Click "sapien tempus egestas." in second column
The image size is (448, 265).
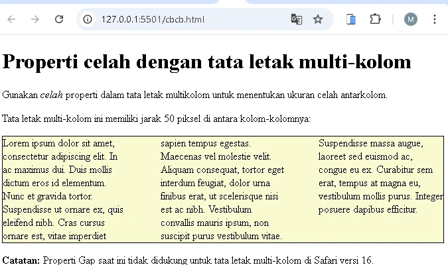pyautogui.click(x=206, y=144)
